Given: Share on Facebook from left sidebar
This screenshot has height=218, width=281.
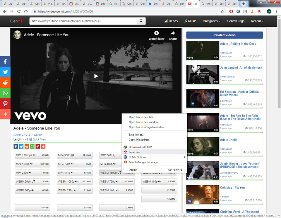Looking at the screenshot, I should point(5,61).
